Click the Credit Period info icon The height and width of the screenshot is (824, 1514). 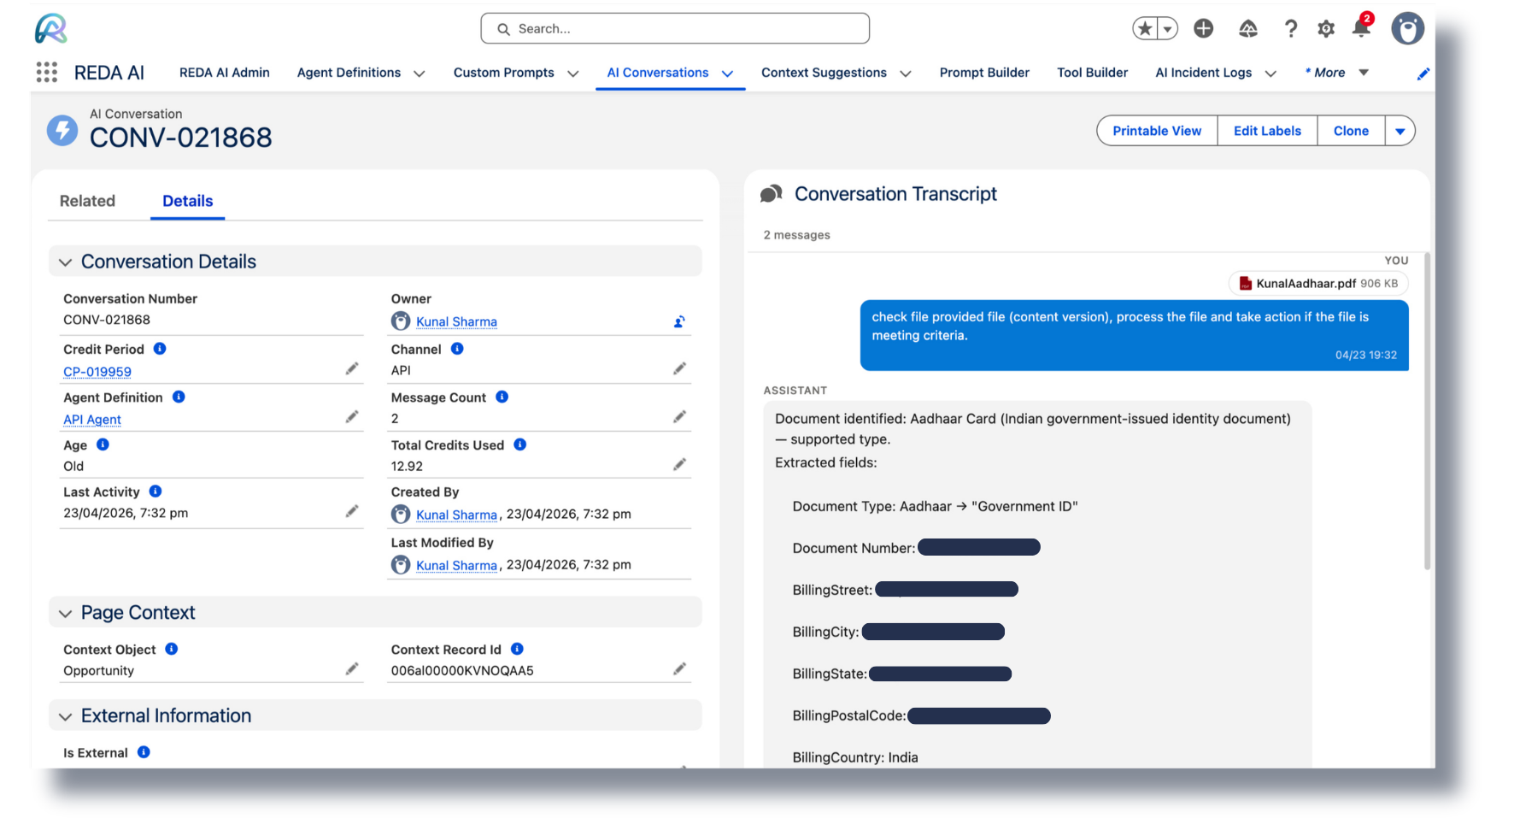(159, 349)
